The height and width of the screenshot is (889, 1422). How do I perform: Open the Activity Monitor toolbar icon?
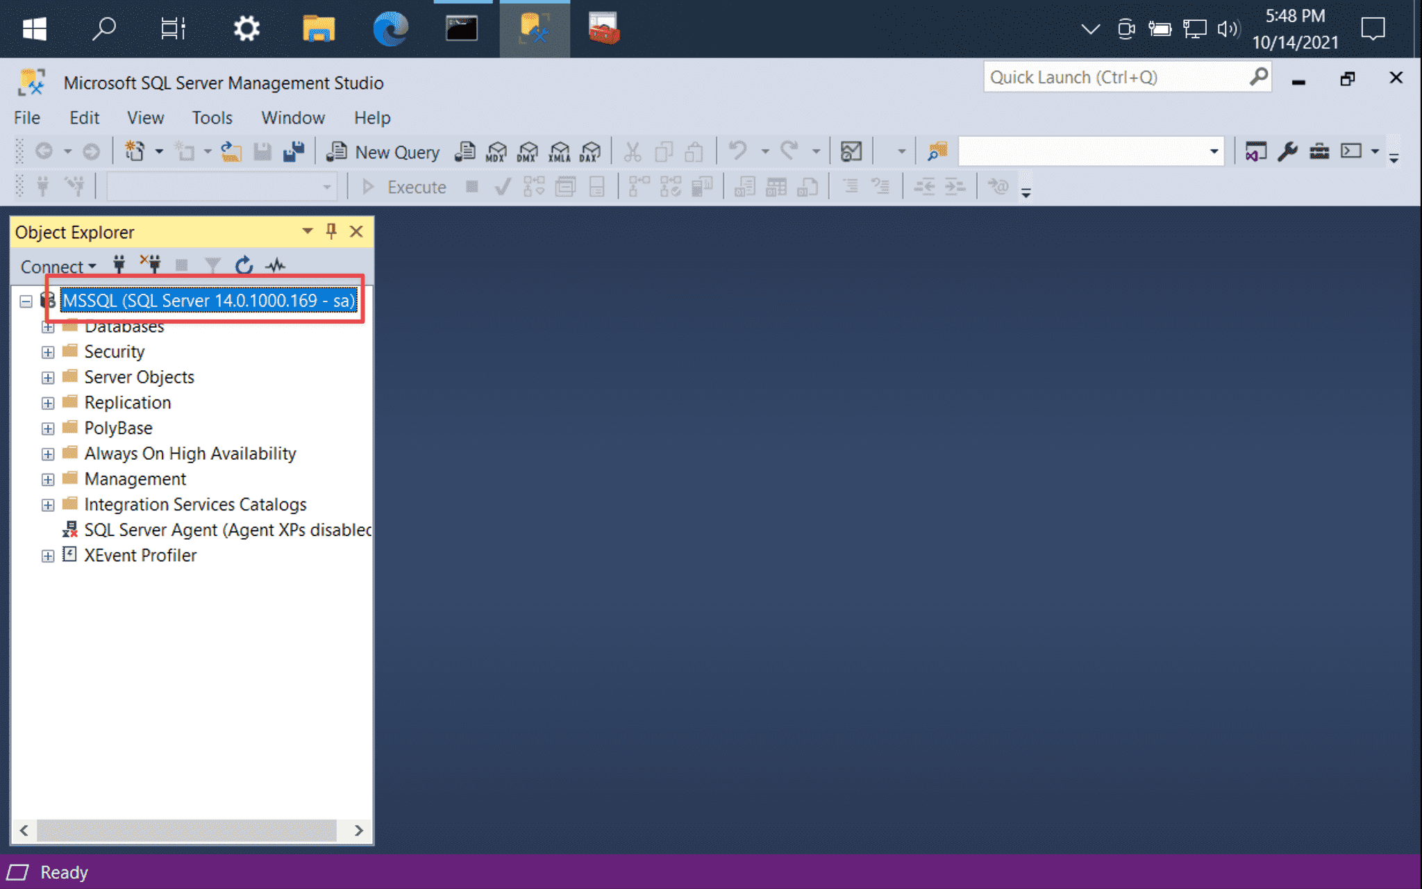(851, 151)
